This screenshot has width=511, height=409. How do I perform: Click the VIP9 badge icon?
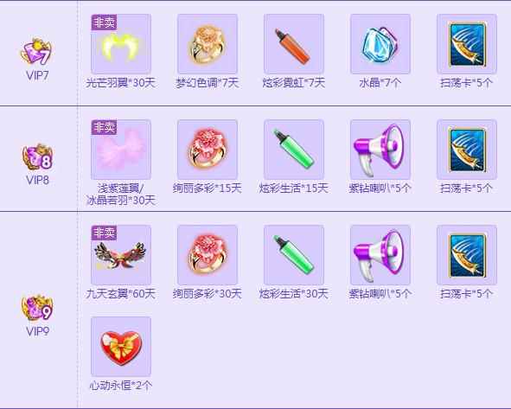[x=37, y=308]
